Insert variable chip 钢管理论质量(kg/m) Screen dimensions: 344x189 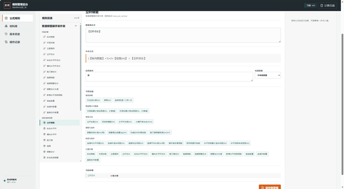point(117,132)
